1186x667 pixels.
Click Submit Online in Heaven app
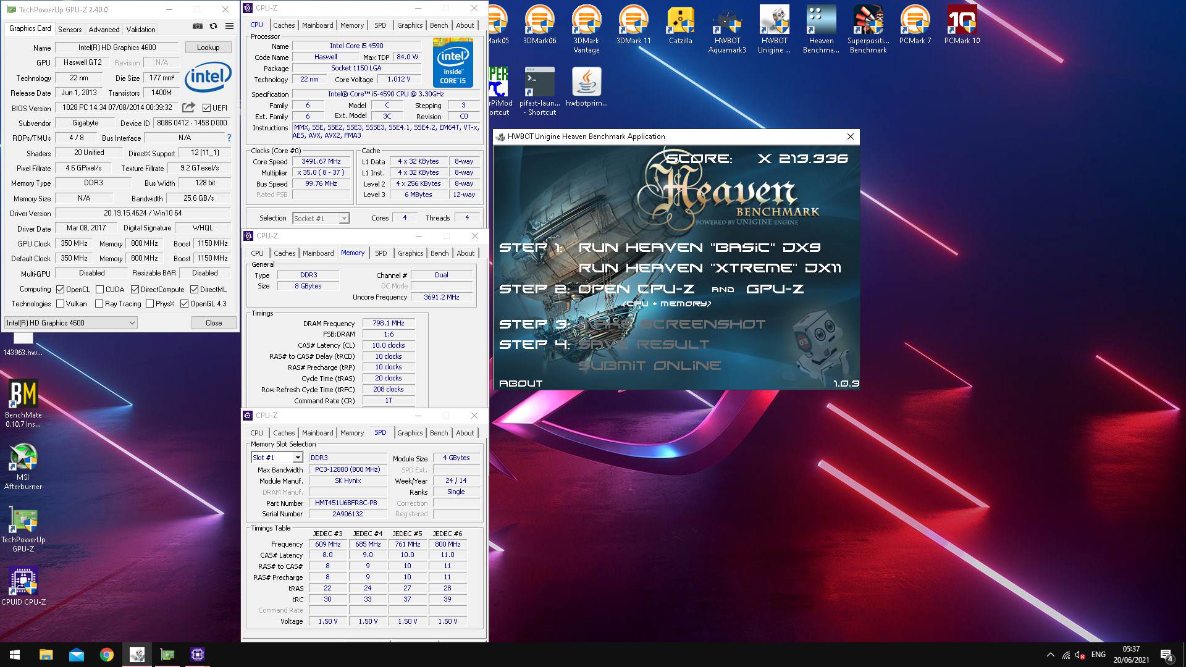[x=649, y=366]
